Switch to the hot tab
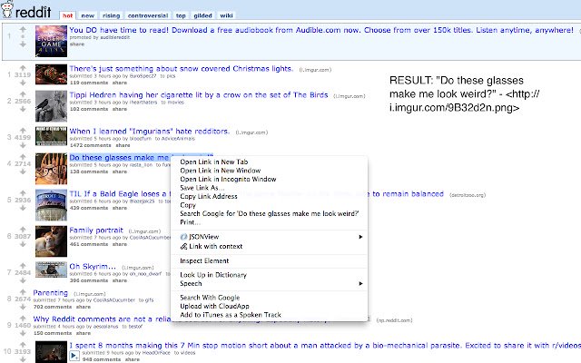The height and width of the screenshot is (363, 581). [x=67, y=15]
